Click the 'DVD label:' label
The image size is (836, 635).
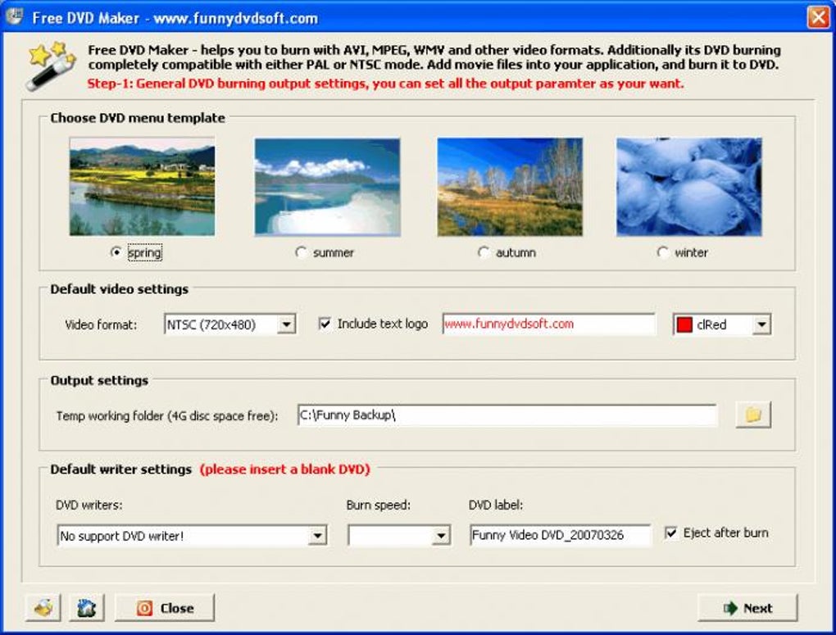coord(496,505)
